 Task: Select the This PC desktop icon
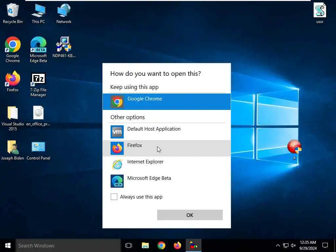tap(38, 14)
